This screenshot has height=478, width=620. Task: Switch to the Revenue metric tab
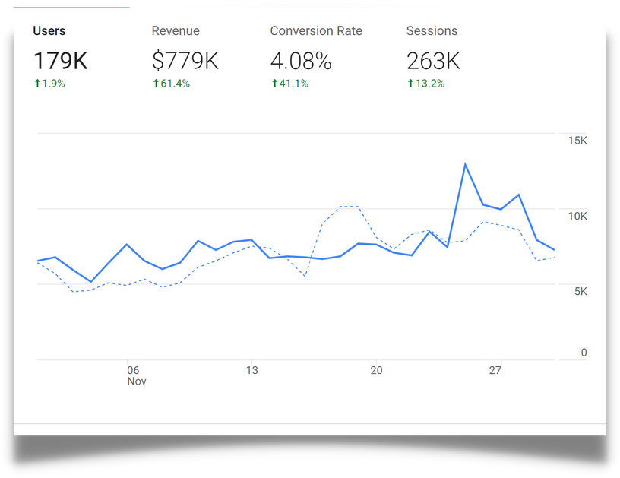pyautogui.click(x=176, y=31)
